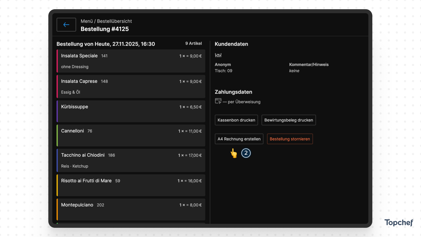Cancel order via Bestellung stornieren

290,139
